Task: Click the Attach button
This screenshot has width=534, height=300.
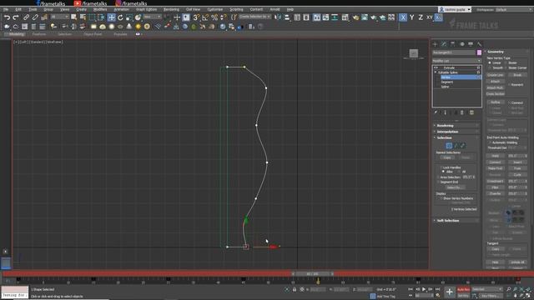Action: pyautogui.click(x=496, y=82)
